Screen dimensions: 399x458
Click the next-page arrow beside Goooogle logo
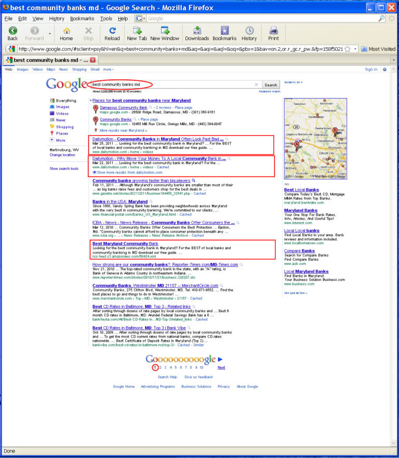[220, 359]
